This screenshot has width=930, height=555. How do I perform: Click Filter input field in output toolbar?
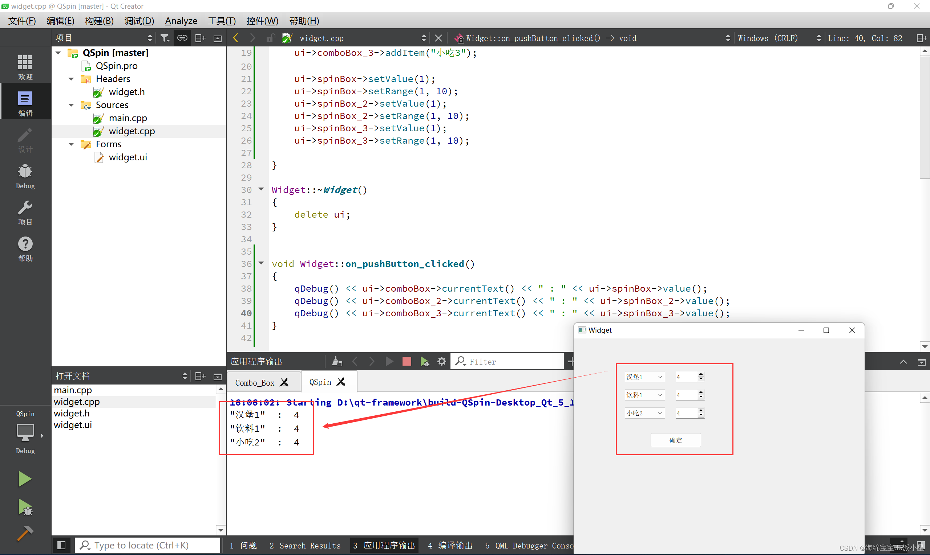tap(509, 361)
